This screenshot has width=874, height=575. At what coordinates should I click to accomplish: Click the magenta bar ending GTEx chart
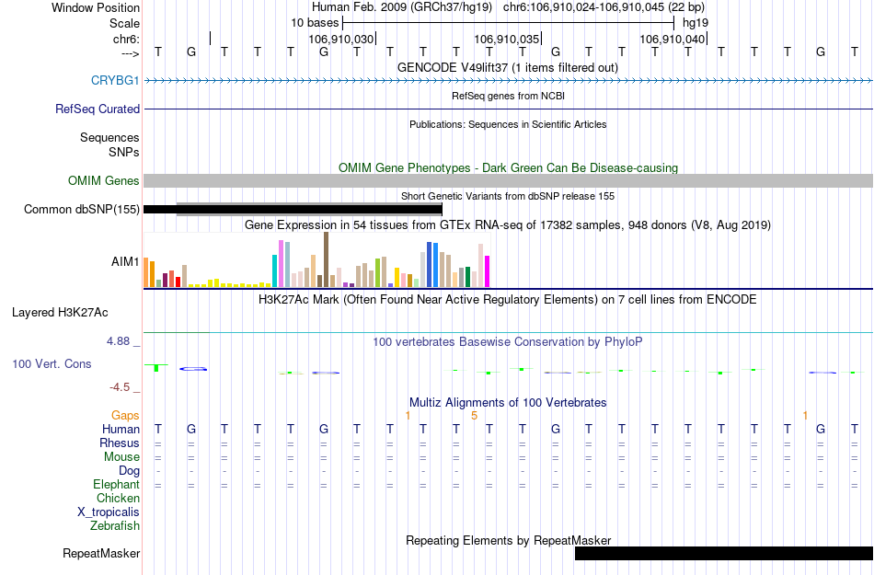[488, 271]
